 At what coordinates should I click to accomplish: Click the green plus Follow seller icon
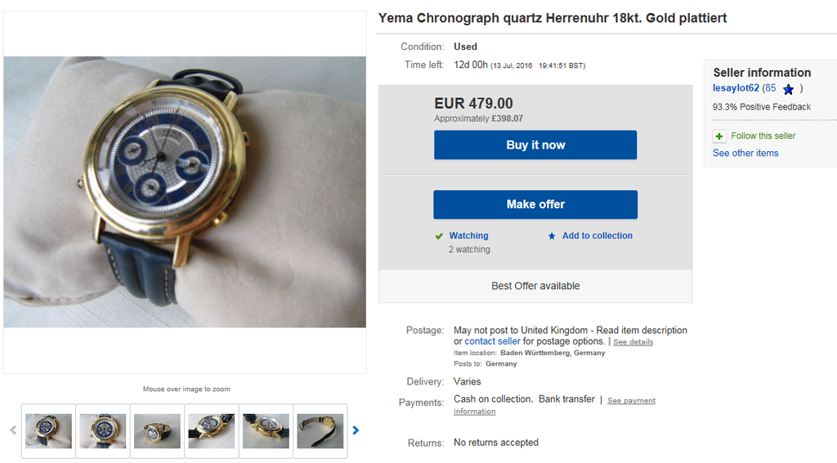(719, 136)
